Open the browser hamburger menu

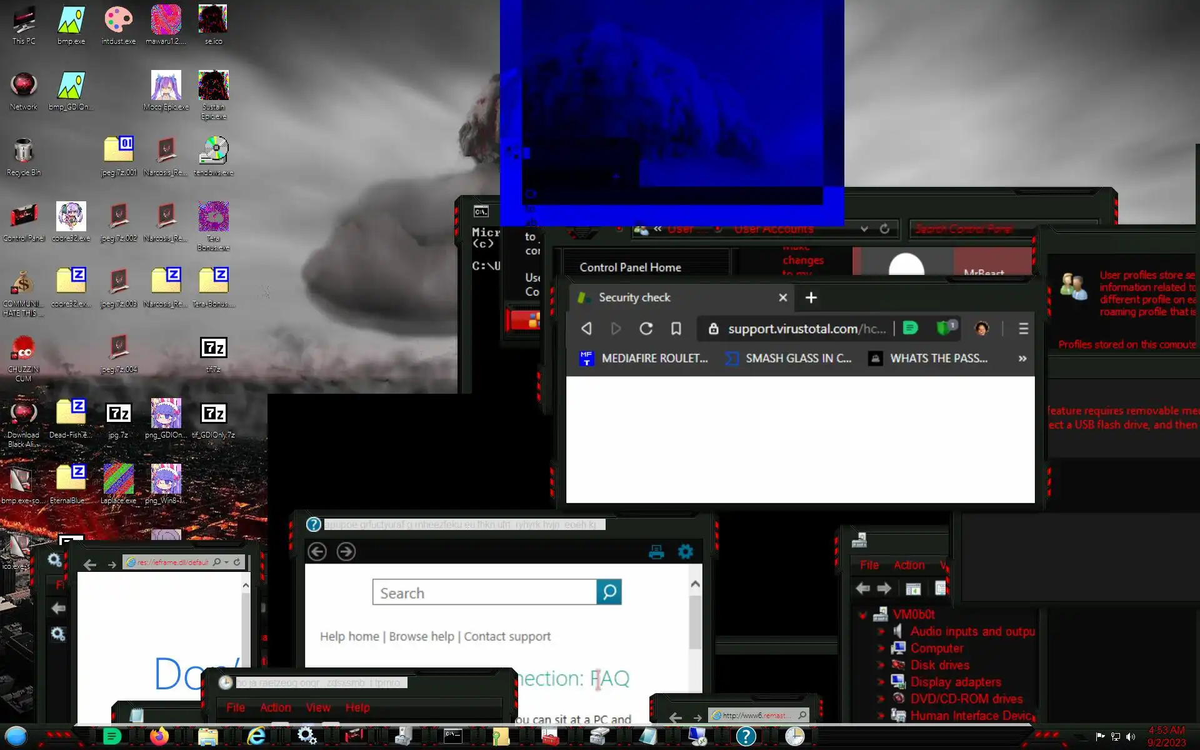coord(1023,329)
